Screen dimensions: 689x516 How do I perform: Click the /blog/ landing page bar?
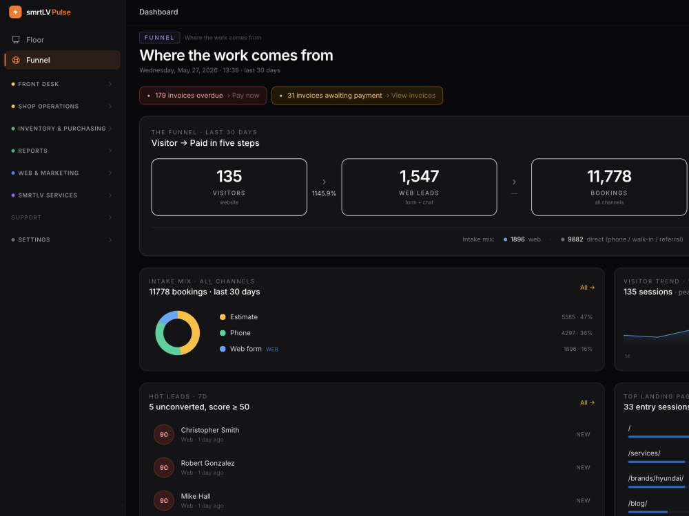[x=648, y=512]
